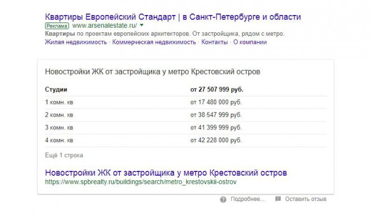Open the Подробнее... link
Screen dimensions: 370x216
coord(247,199)
